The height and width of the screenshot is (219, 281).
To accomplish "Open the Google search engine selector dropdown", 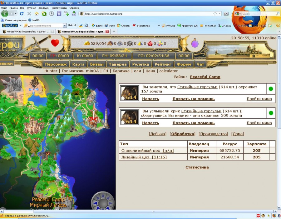I will [240, 14].
